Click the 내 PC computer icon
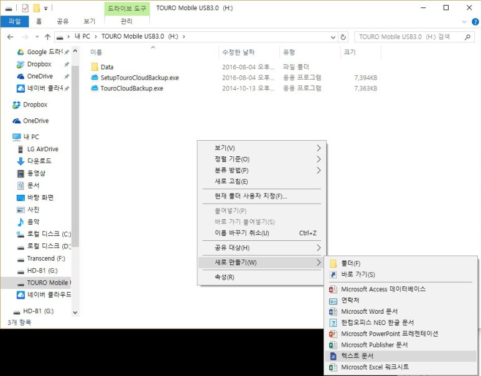Viewport: 481px width, 376px height. pos(17,137)
